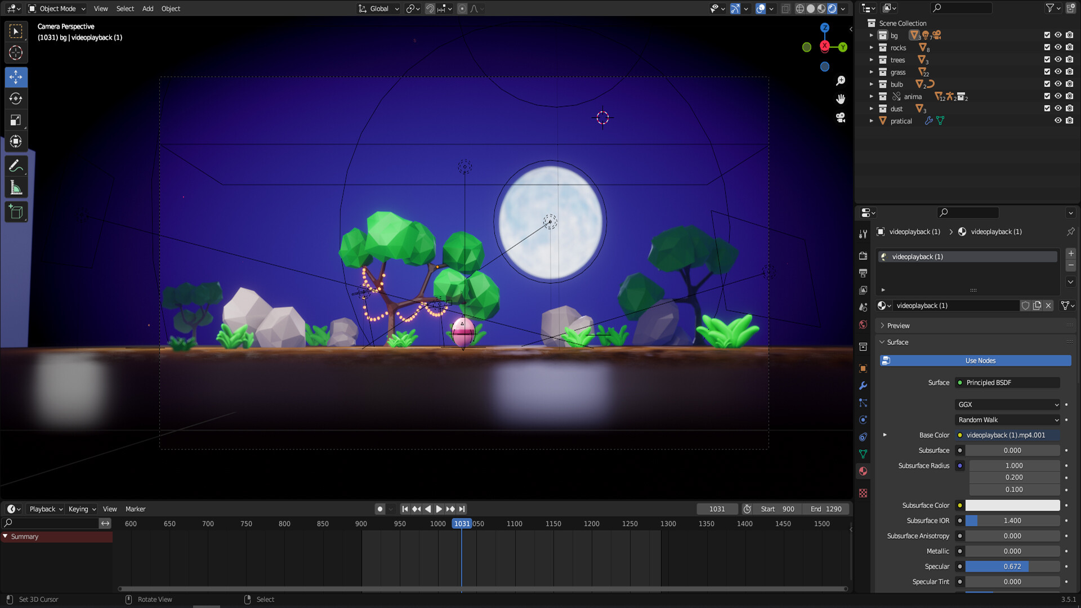The width and height of the screenshot is (1081, 608).
Task: Uncheck the trees collection checkbox
Action: pyautogui.click(x=1047, y=60)
